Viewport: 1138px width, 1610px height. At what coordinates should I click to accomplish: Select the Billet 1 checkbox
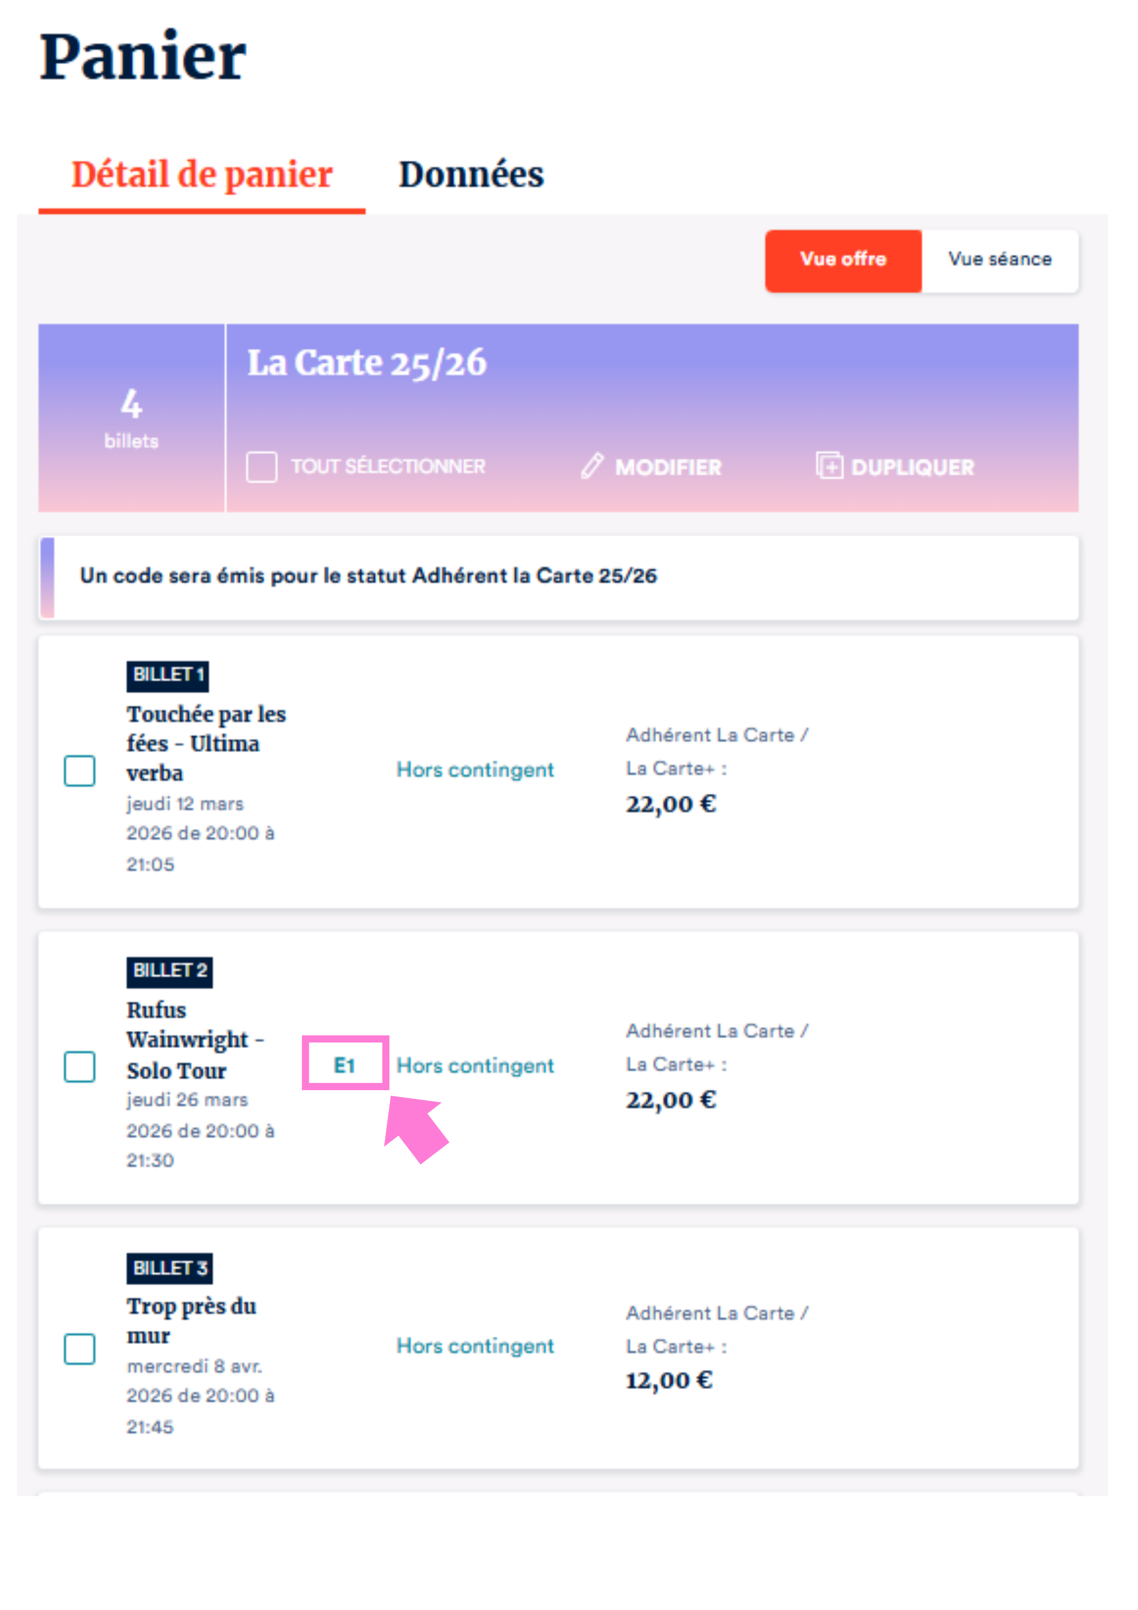79,771
